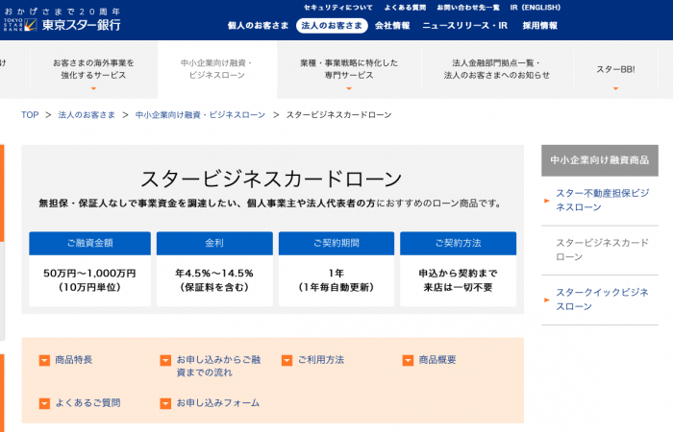Expand the お客さまの海外事業を強化するサービス menu
The width and height of the screenshot is (673, 432).
pos(93,69)
